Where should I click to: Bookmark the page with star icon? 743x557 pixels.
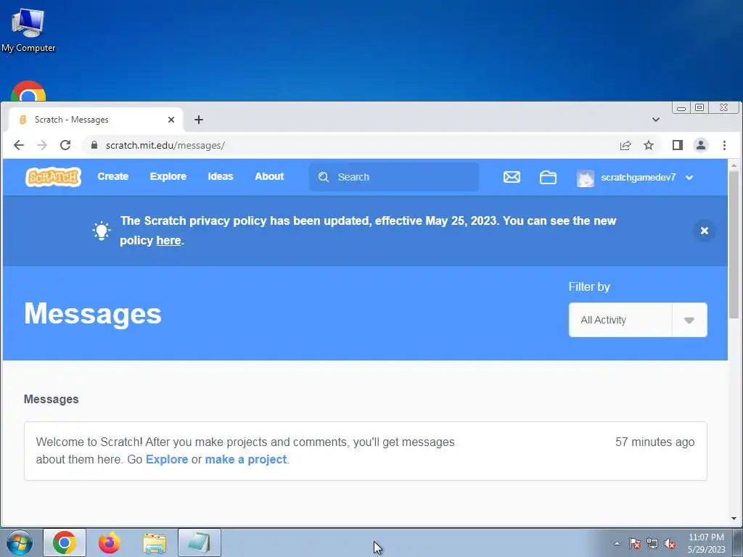click(649, 145)
